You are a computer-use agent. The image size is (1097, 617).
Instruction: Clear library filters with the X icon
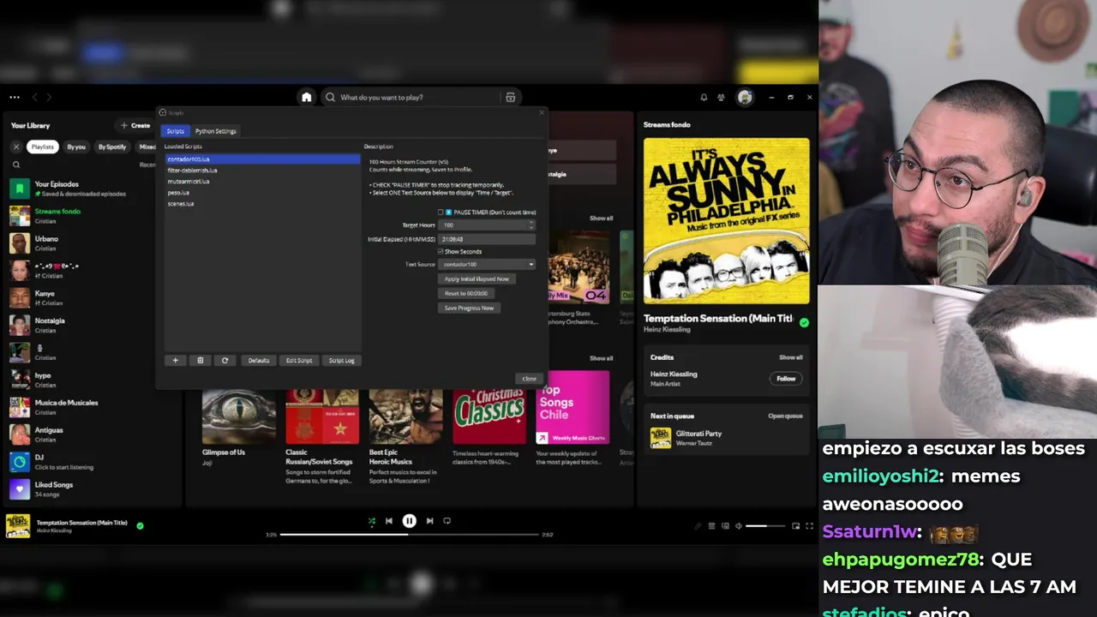tap(15, 147)
